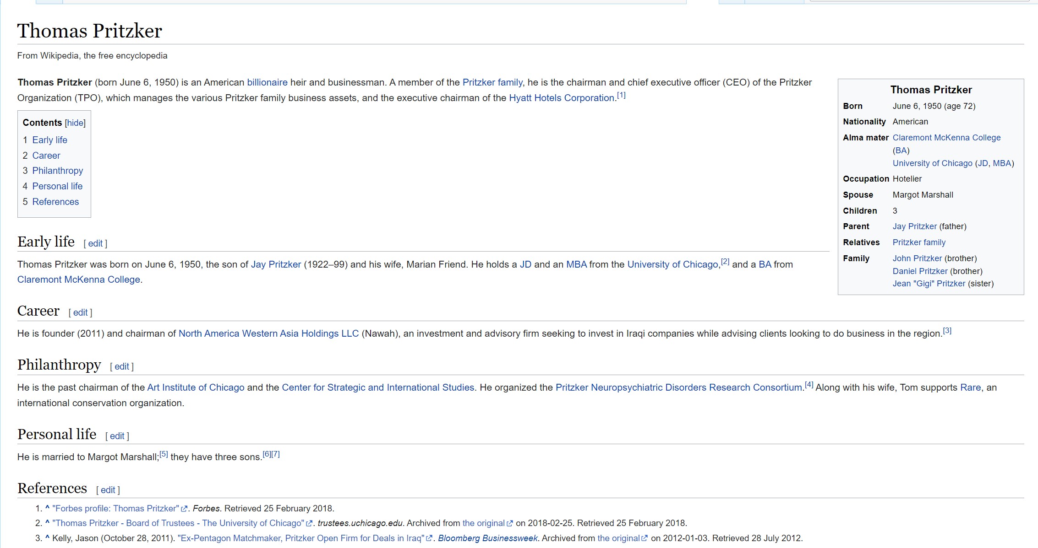Click citation [6] in Personal life
The width and height of the screenshot is (1038, 548).
click(x=267, y=454)
